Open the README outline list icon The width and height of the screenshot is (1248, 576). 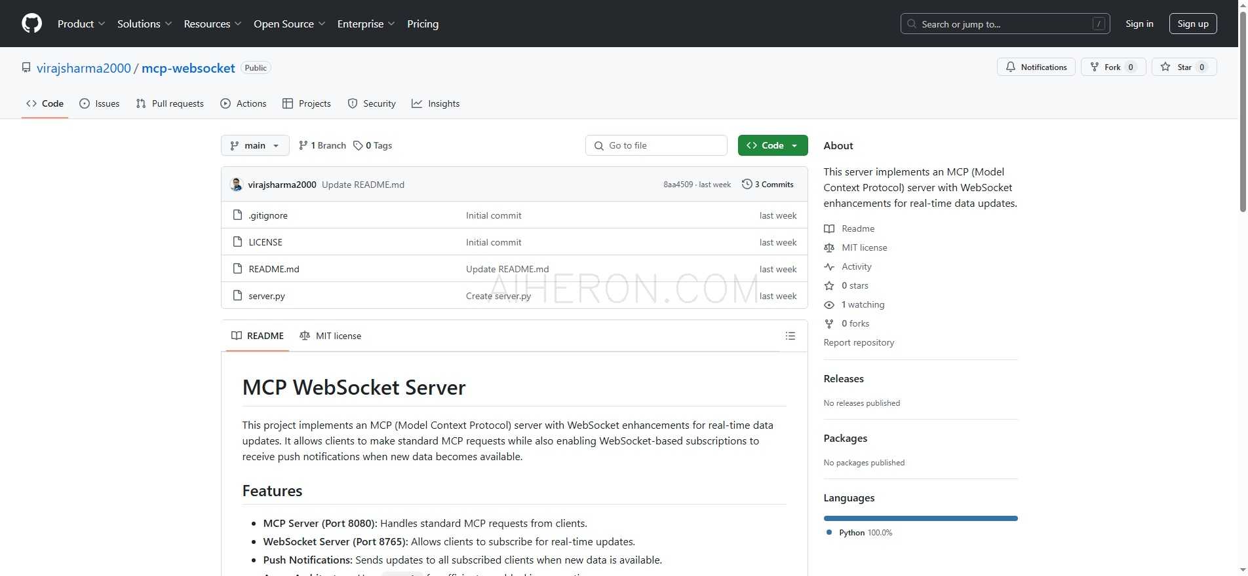coord(790,336)
